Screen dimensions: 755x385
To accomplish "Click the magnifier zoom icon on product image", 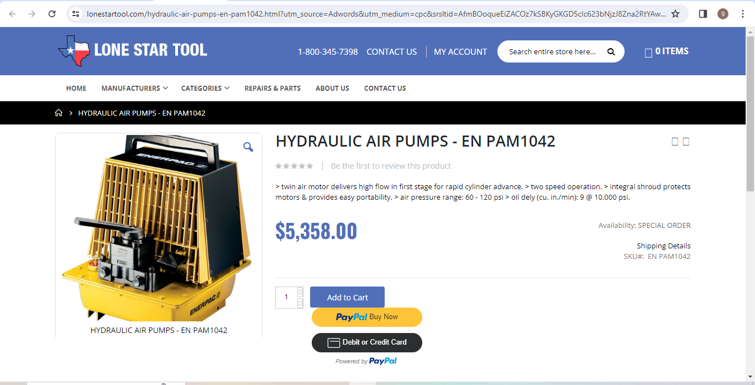I will [248, 147].
